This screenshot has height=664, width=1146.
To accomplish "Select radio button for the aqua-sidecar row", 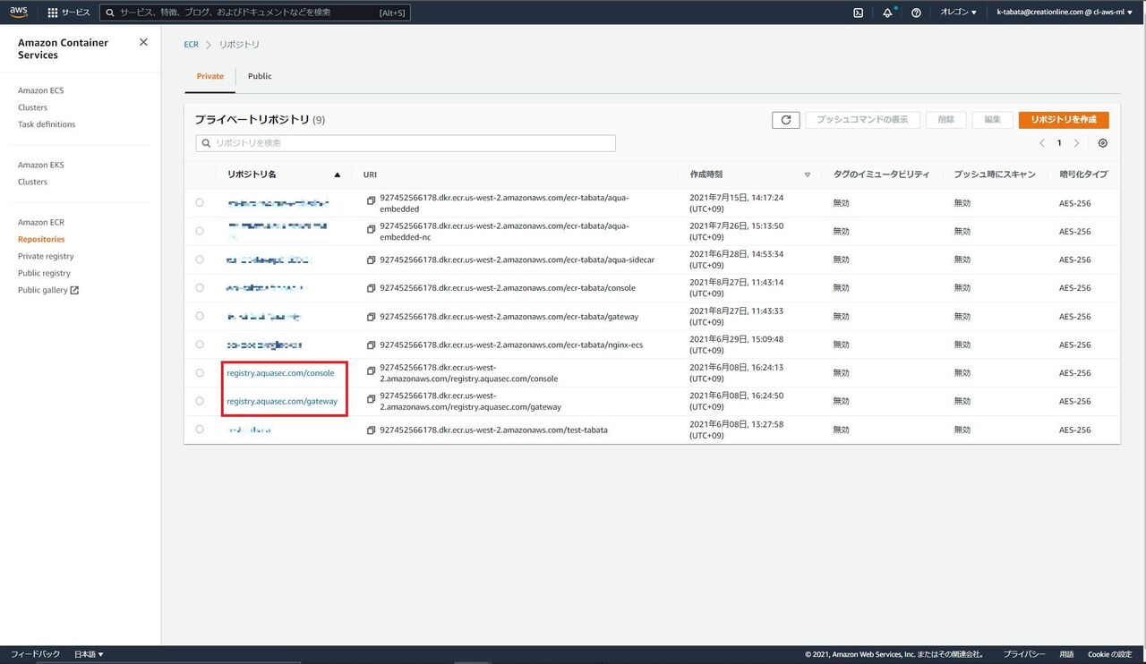I will point(200,260).
